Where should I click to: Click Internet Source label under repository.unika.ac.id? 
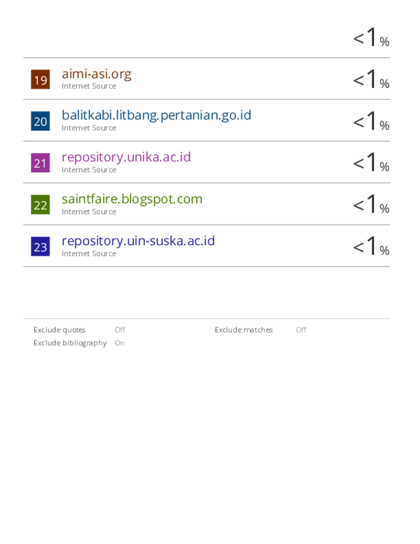[x=89, y=170]
